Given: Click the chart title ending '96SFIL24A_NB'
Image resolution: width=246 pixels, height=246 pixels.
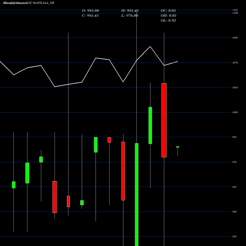Looking at the screenshot, I should 29,3.
